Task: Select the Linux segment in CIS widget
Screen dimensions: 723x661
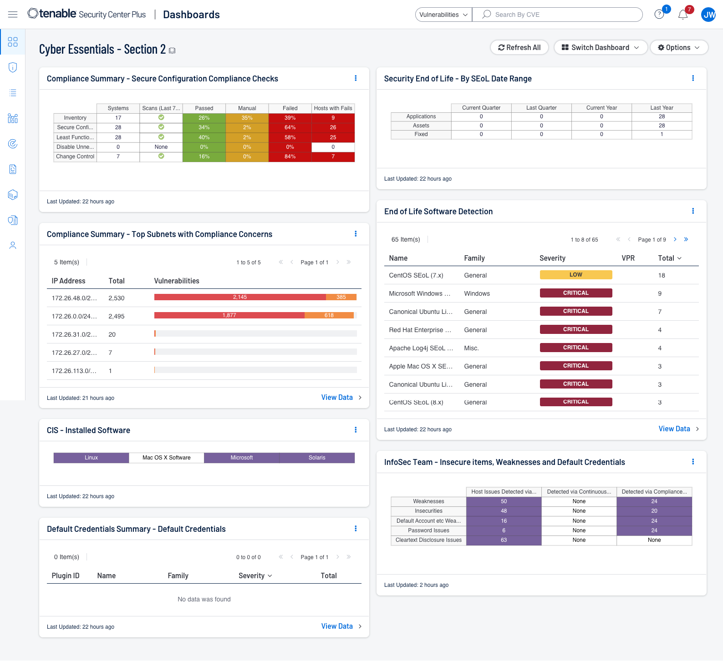Action: 91,458
